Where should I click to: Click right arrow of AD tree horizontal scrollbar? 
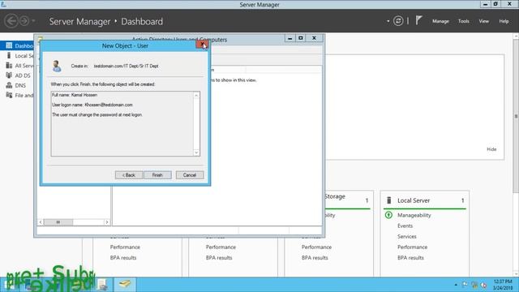click(106, 222)
